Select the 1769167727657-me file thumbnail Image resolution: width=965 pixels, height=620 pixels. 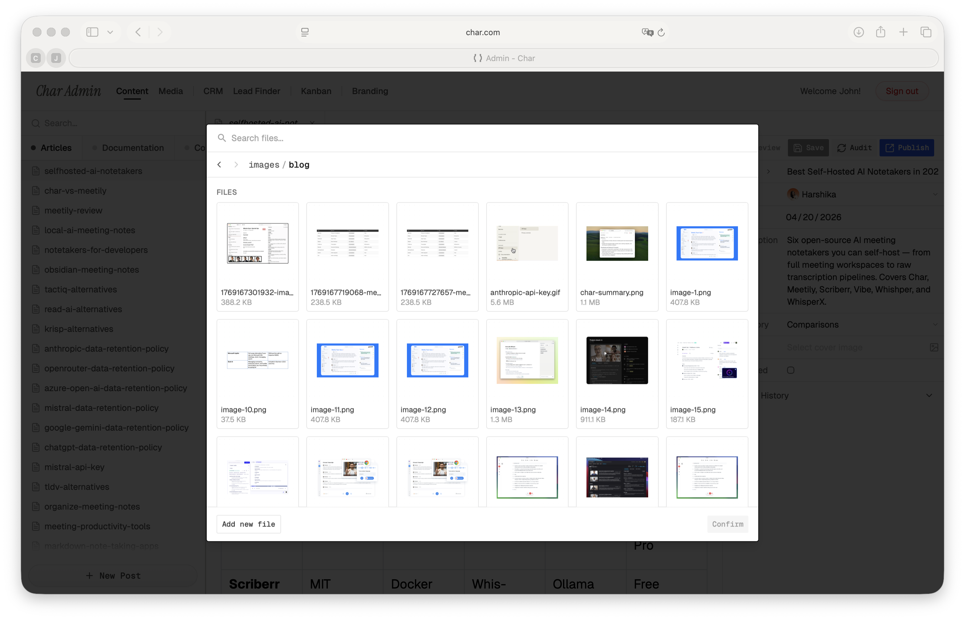tap(437, 257)
